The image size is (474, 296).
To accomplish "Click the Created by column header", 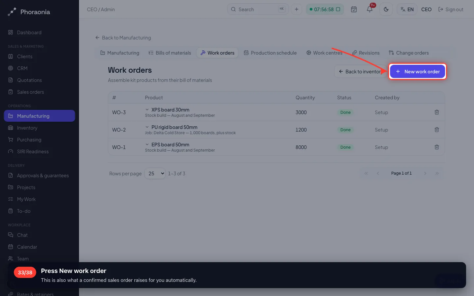I will (387, 97).
